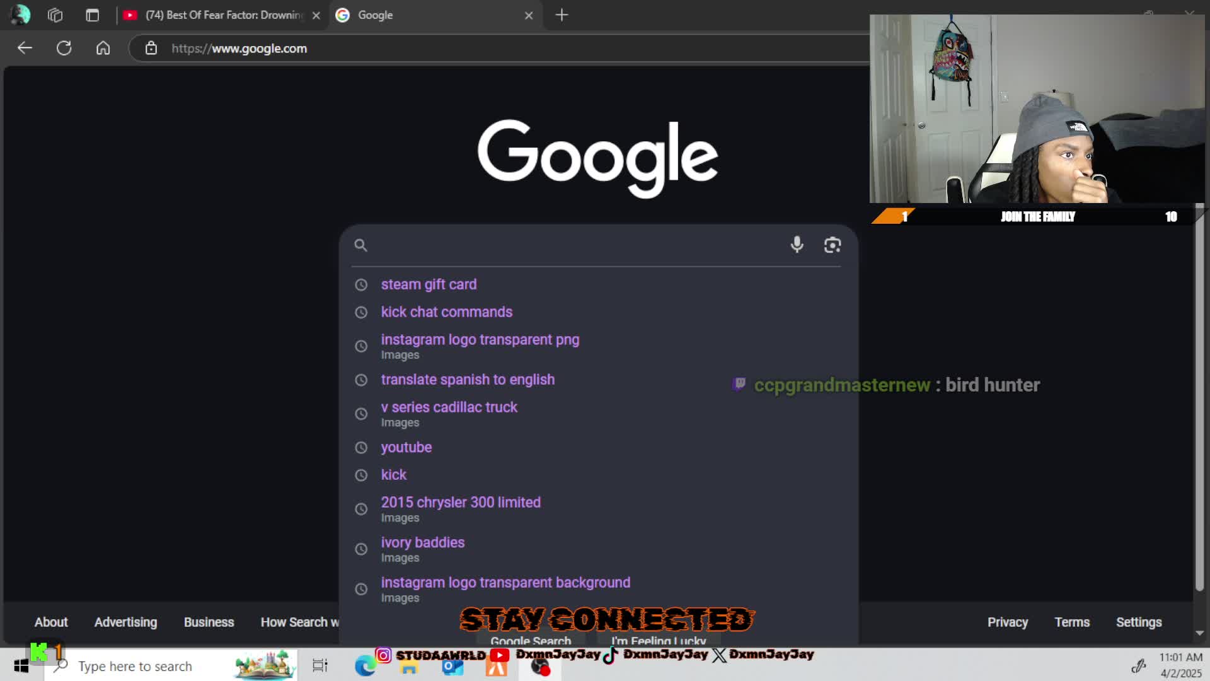The width and height of the screenshot is (1210, 681).
Task: Open the How Search works footer link
Action: 300,622
